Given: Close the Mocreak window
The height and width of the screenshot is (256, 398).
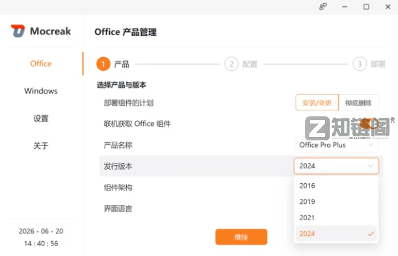Looking at the screenshot, I should [388, 7].
